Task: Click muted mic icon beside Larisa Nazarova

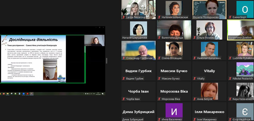Action: (124, 17)
